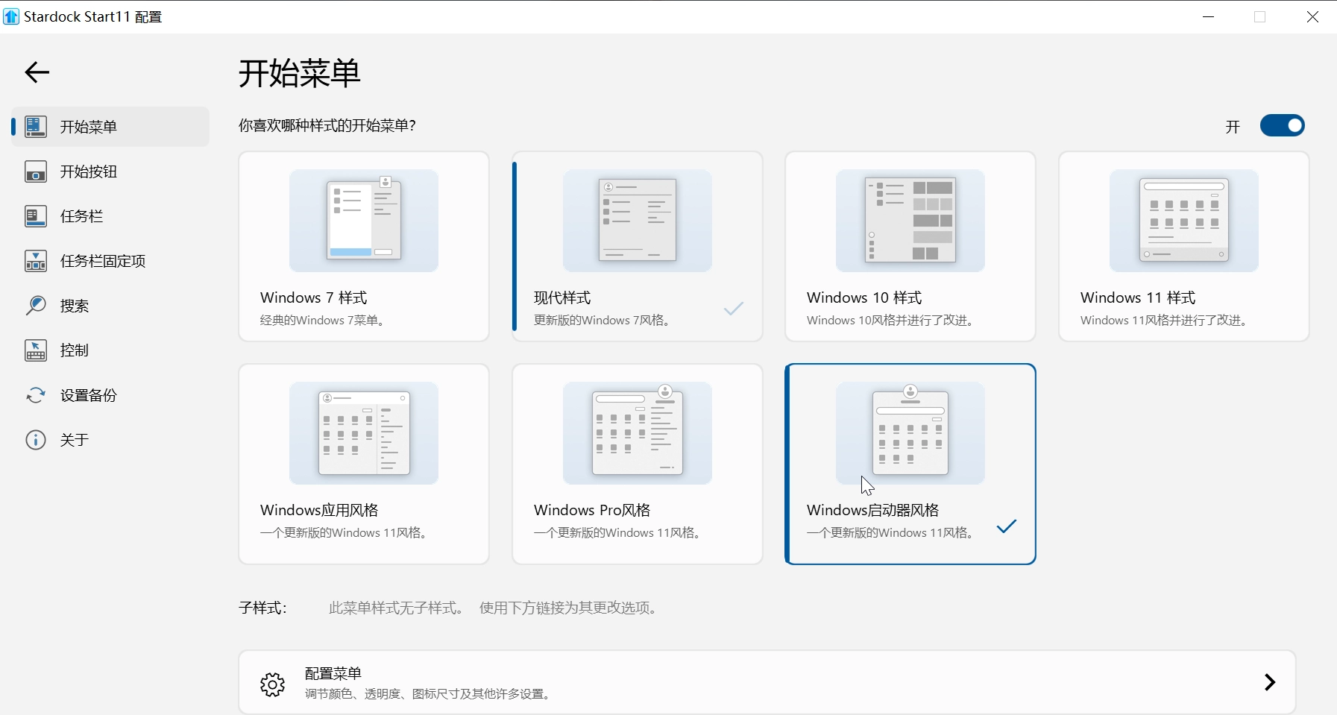Go to the 开始按钮 section
The image size is (1337, 715).
point(89,171)
